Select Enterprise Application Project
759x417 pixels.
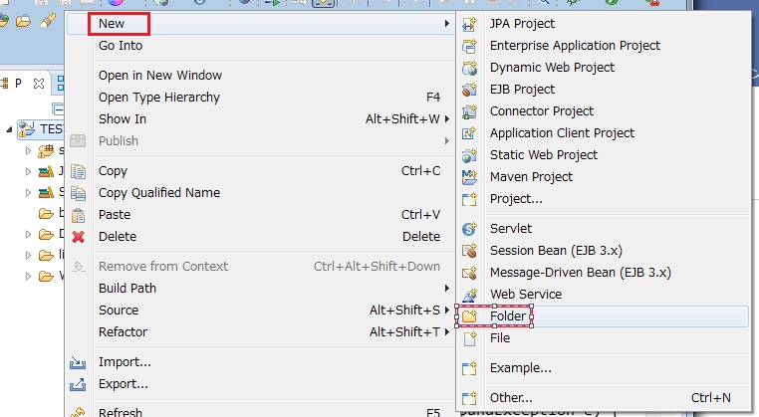point(575,46)
